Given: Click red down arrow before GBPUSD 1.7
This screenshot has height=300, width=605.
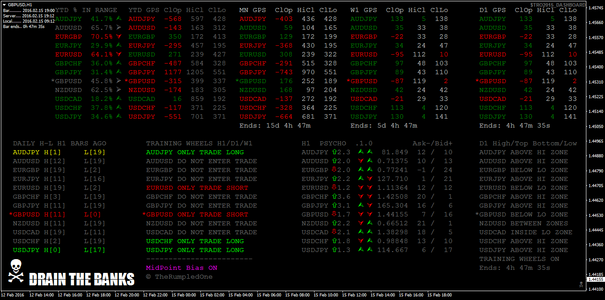Looking at the screenshot, I should pyautogui.click(x=334, y=215).
